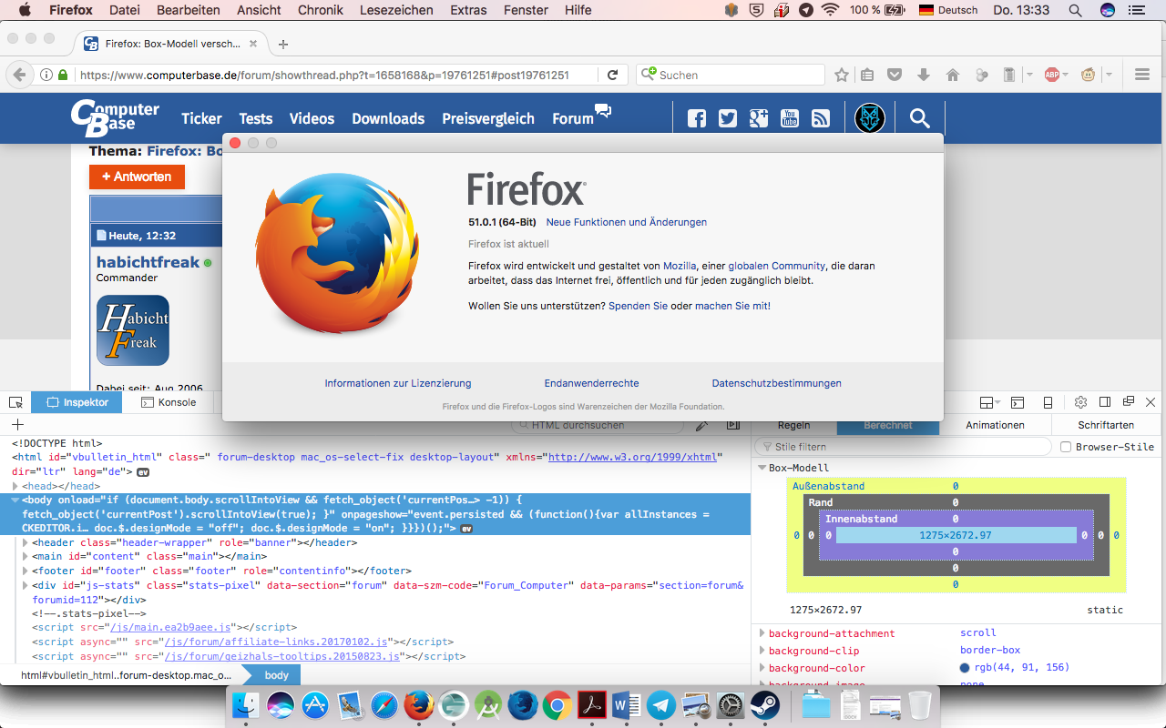Collapse the body element node

(x=15, y=500)
